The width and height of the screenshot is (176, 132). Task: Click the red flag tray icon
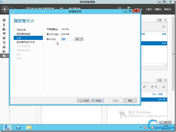(145, 128)
